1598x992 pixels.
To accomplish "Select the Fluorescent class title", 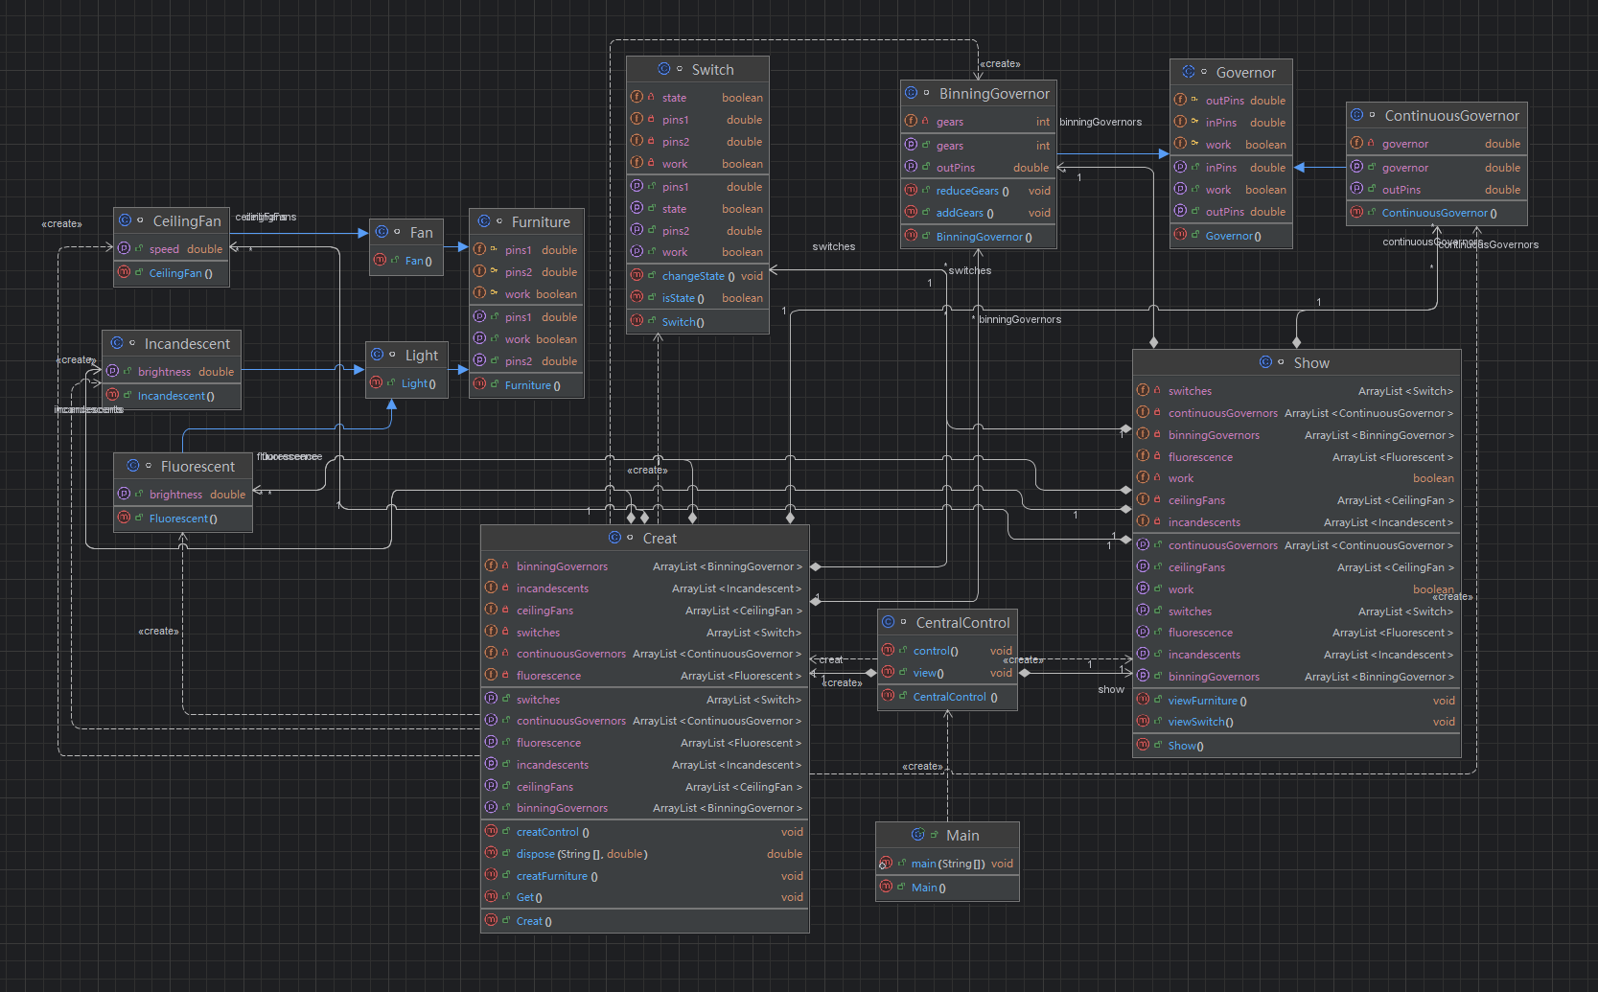I will pos(197,467).
